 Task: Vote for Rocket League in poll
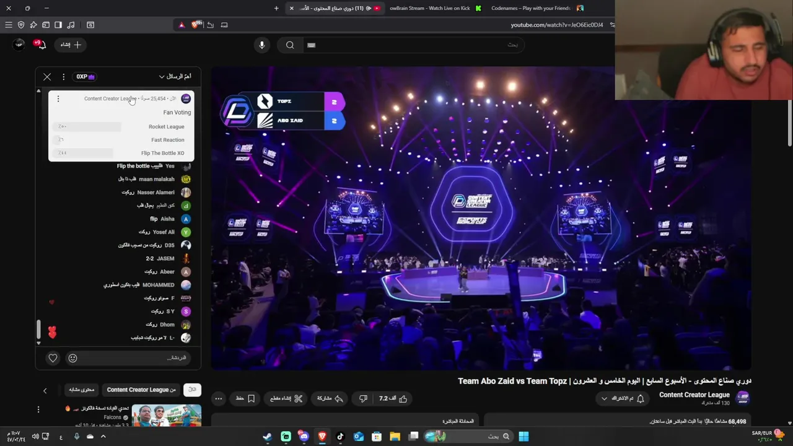(121, 126)
